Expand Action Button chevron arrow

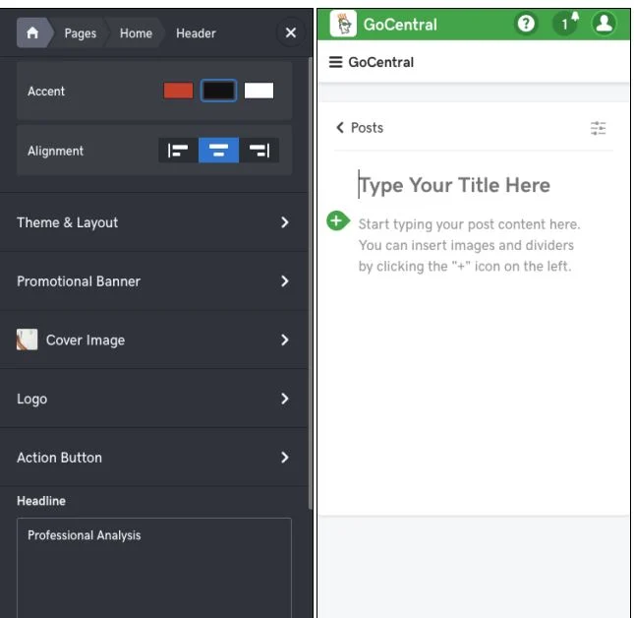[x=285, y=458]
